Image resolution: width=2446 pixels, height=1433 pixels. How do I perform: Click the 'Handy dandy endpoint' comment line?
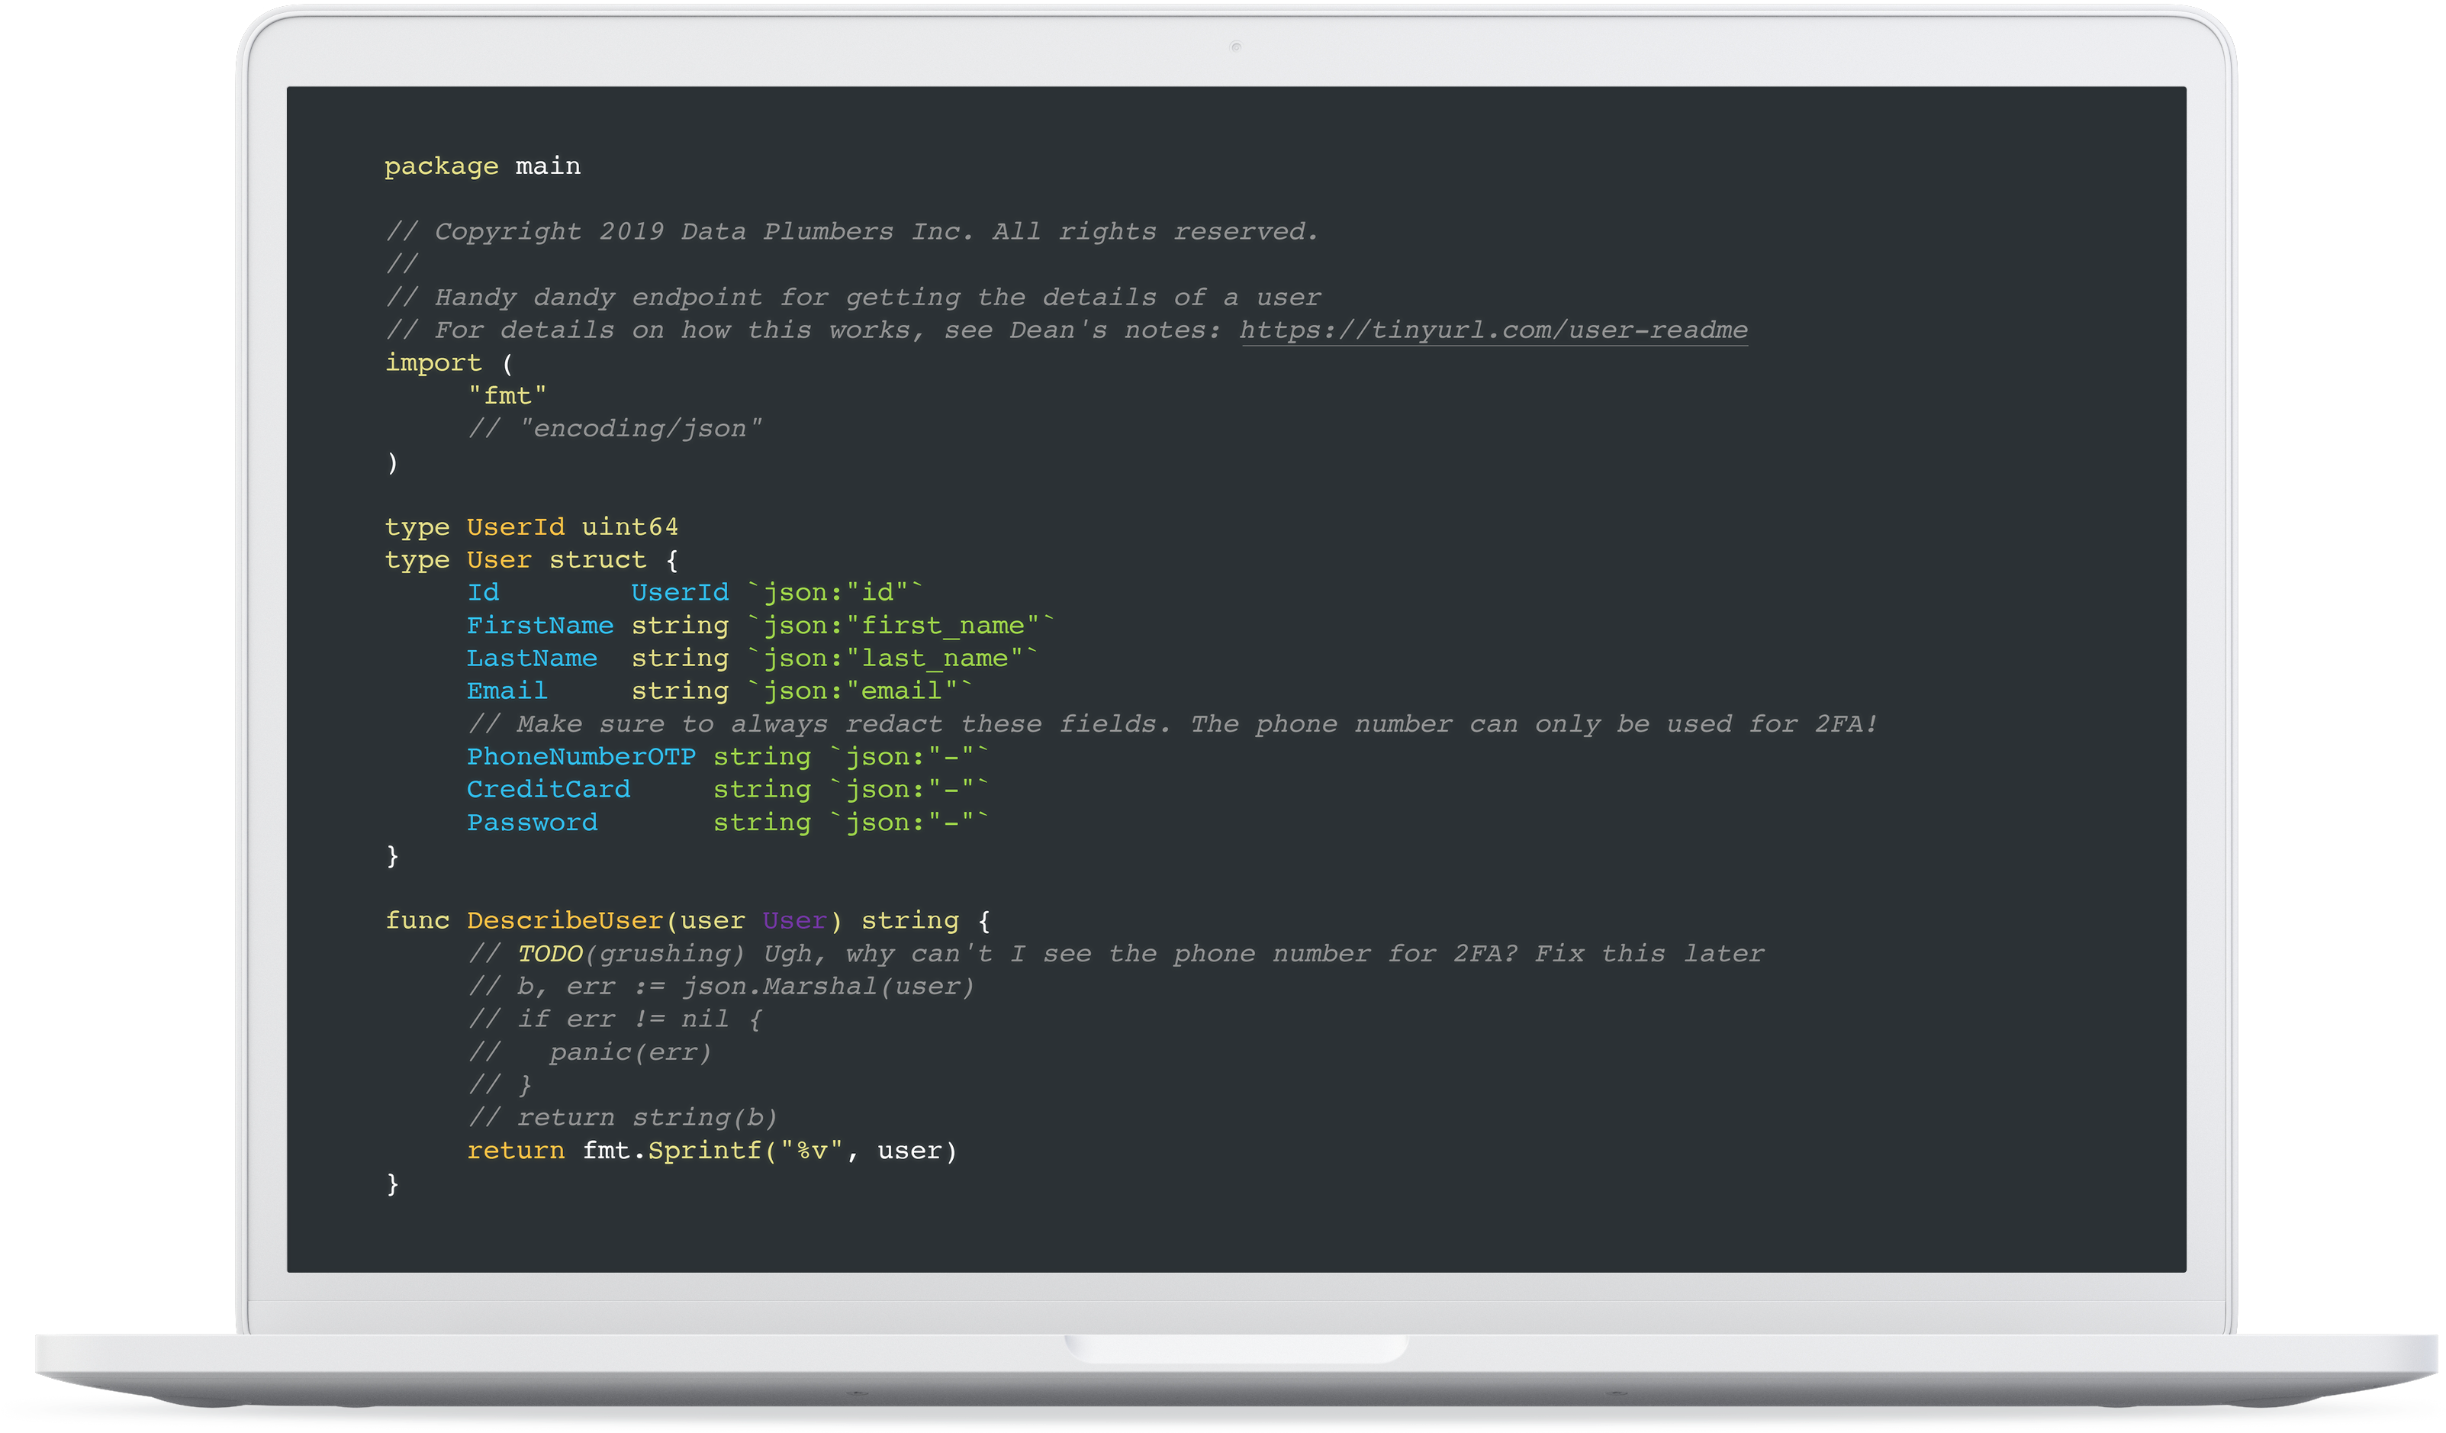pos(854,297)
